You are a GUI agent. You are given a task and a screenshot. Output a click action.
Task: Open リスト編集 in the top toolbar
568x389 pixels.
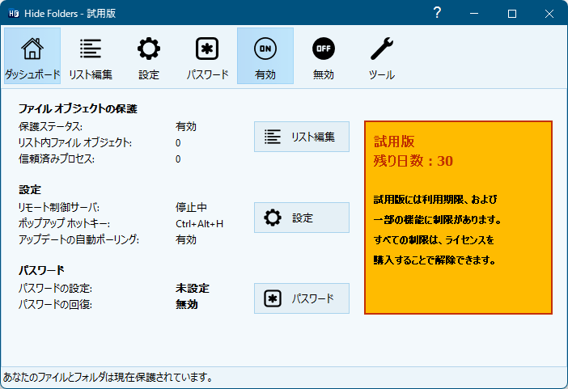point(91,56)
